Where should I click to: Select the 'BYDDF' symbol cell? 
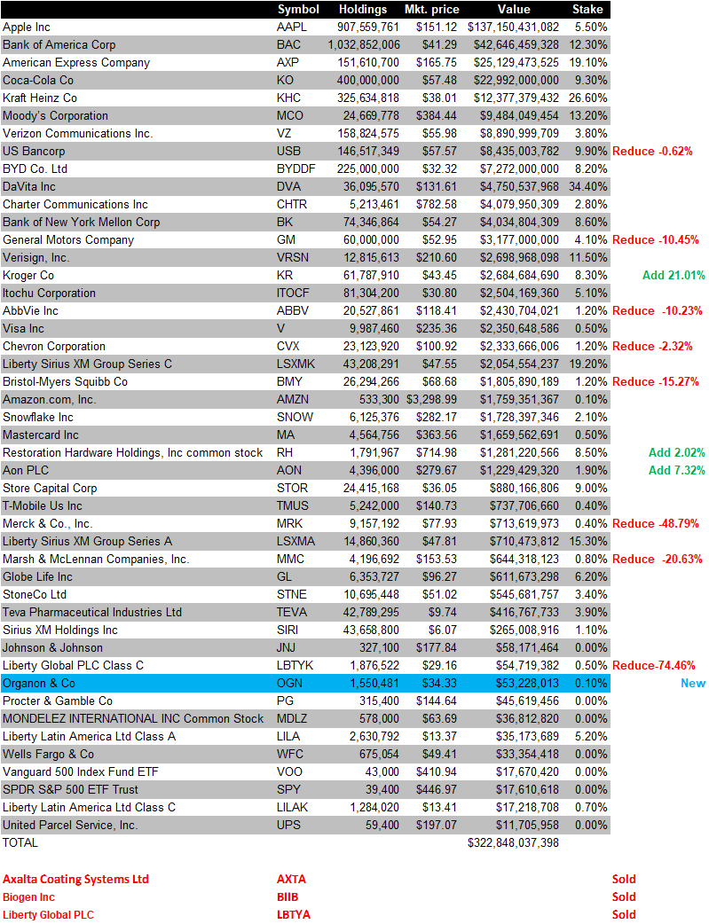pyautogui.click(x=296, y=168)
